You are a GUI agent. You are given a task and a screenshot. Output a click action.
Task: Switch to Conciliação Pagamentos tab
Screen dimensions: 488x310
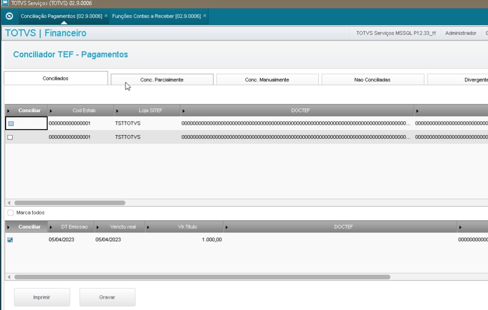61,16
